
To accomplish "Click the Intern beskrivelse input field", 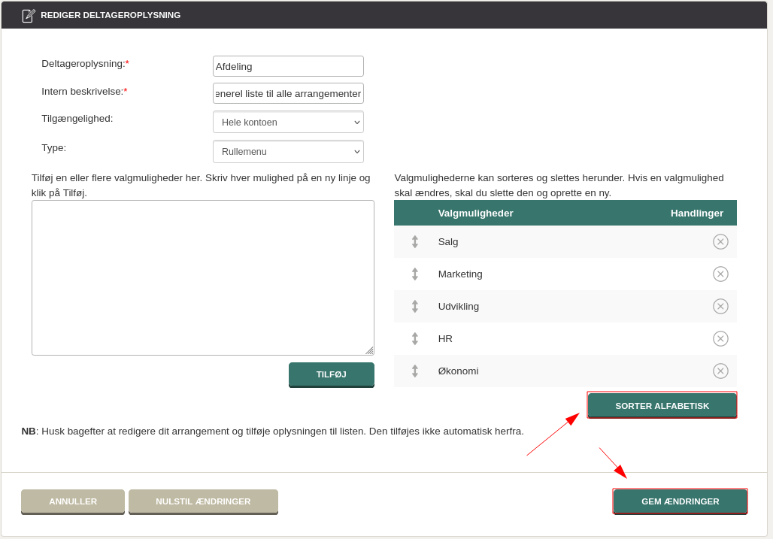I will [x=288, y=93].
